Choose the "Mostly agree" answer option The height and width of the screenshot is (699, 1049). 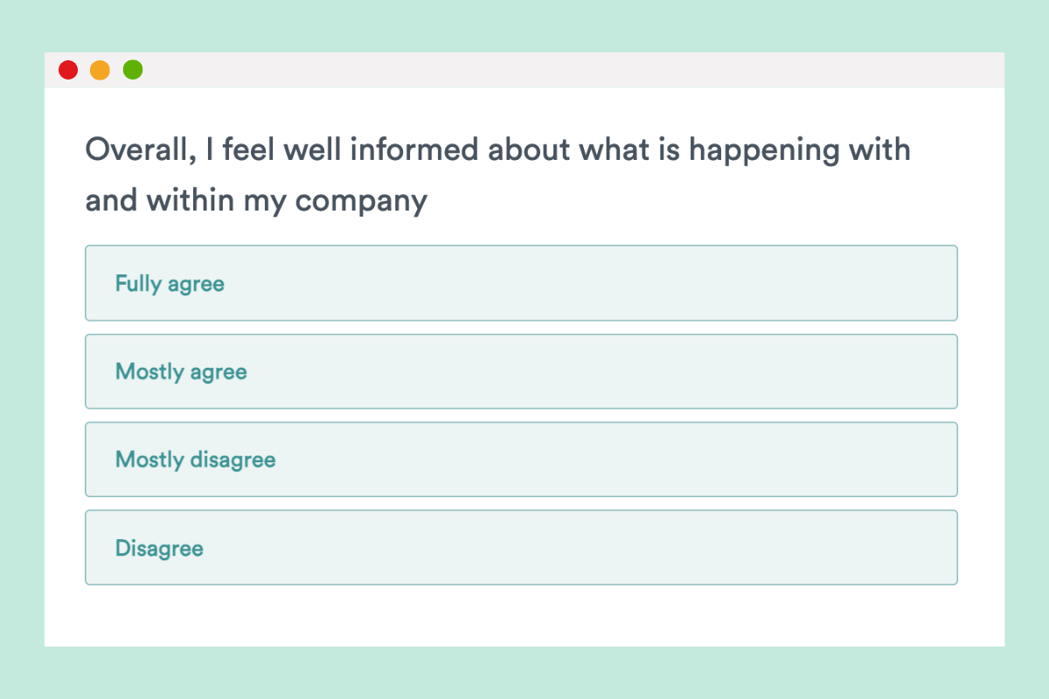[521, 371]
